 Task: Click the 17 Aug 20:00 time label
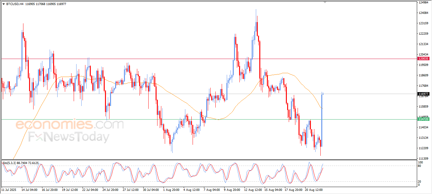coord(293,190)
